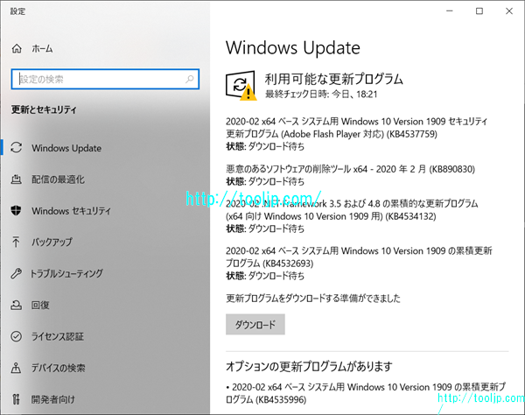Open ホーム settings home label
Image resolution: width=525 pixels, height=415 pixels.
(x=42, y=49)
